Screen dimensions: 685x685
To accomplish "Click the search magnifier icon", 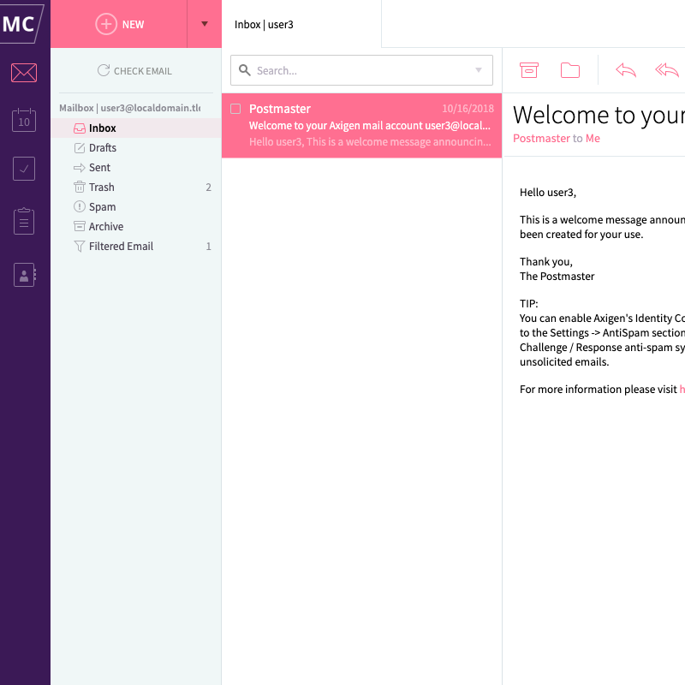I will point(245,70).
